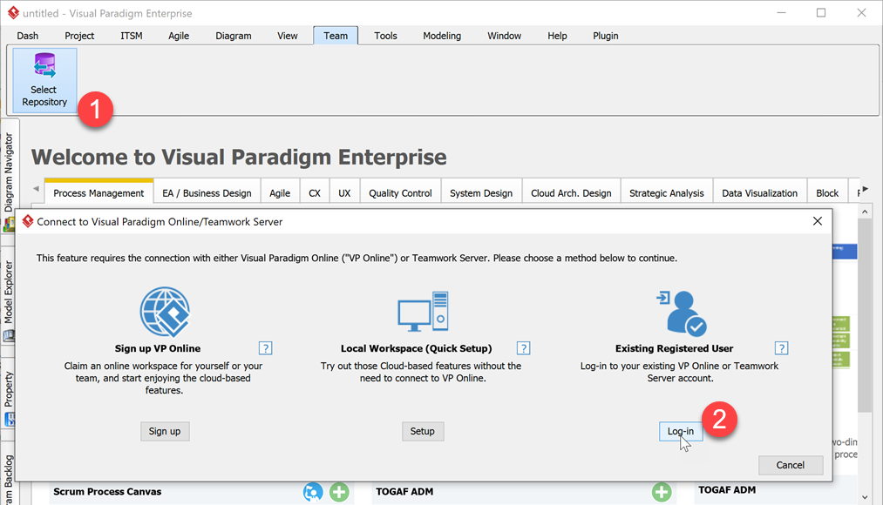This screenshot has width=883, height=505.
Task: Click the Existing Registered User icon
Action: pos(682,313)
